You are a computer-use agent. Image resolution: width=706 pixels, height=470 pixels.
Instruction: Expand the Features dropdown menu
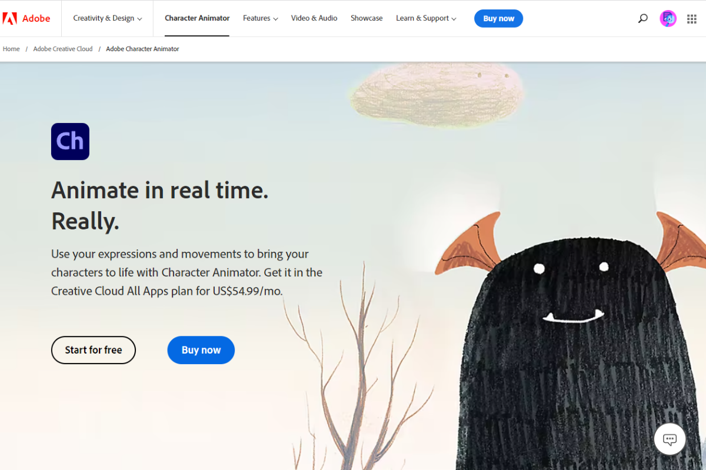click(261, 18)
